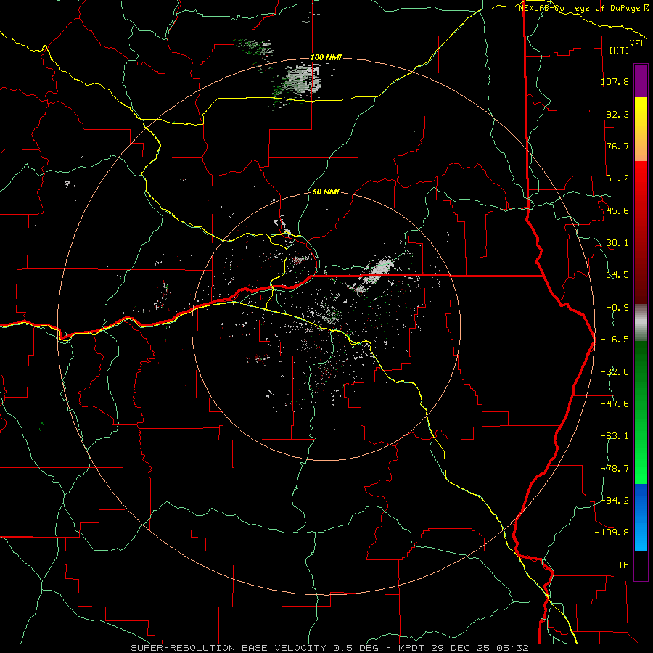Click the VEL legend title
This screenshot has height=653, width=653.
click(x=638, y=44)
